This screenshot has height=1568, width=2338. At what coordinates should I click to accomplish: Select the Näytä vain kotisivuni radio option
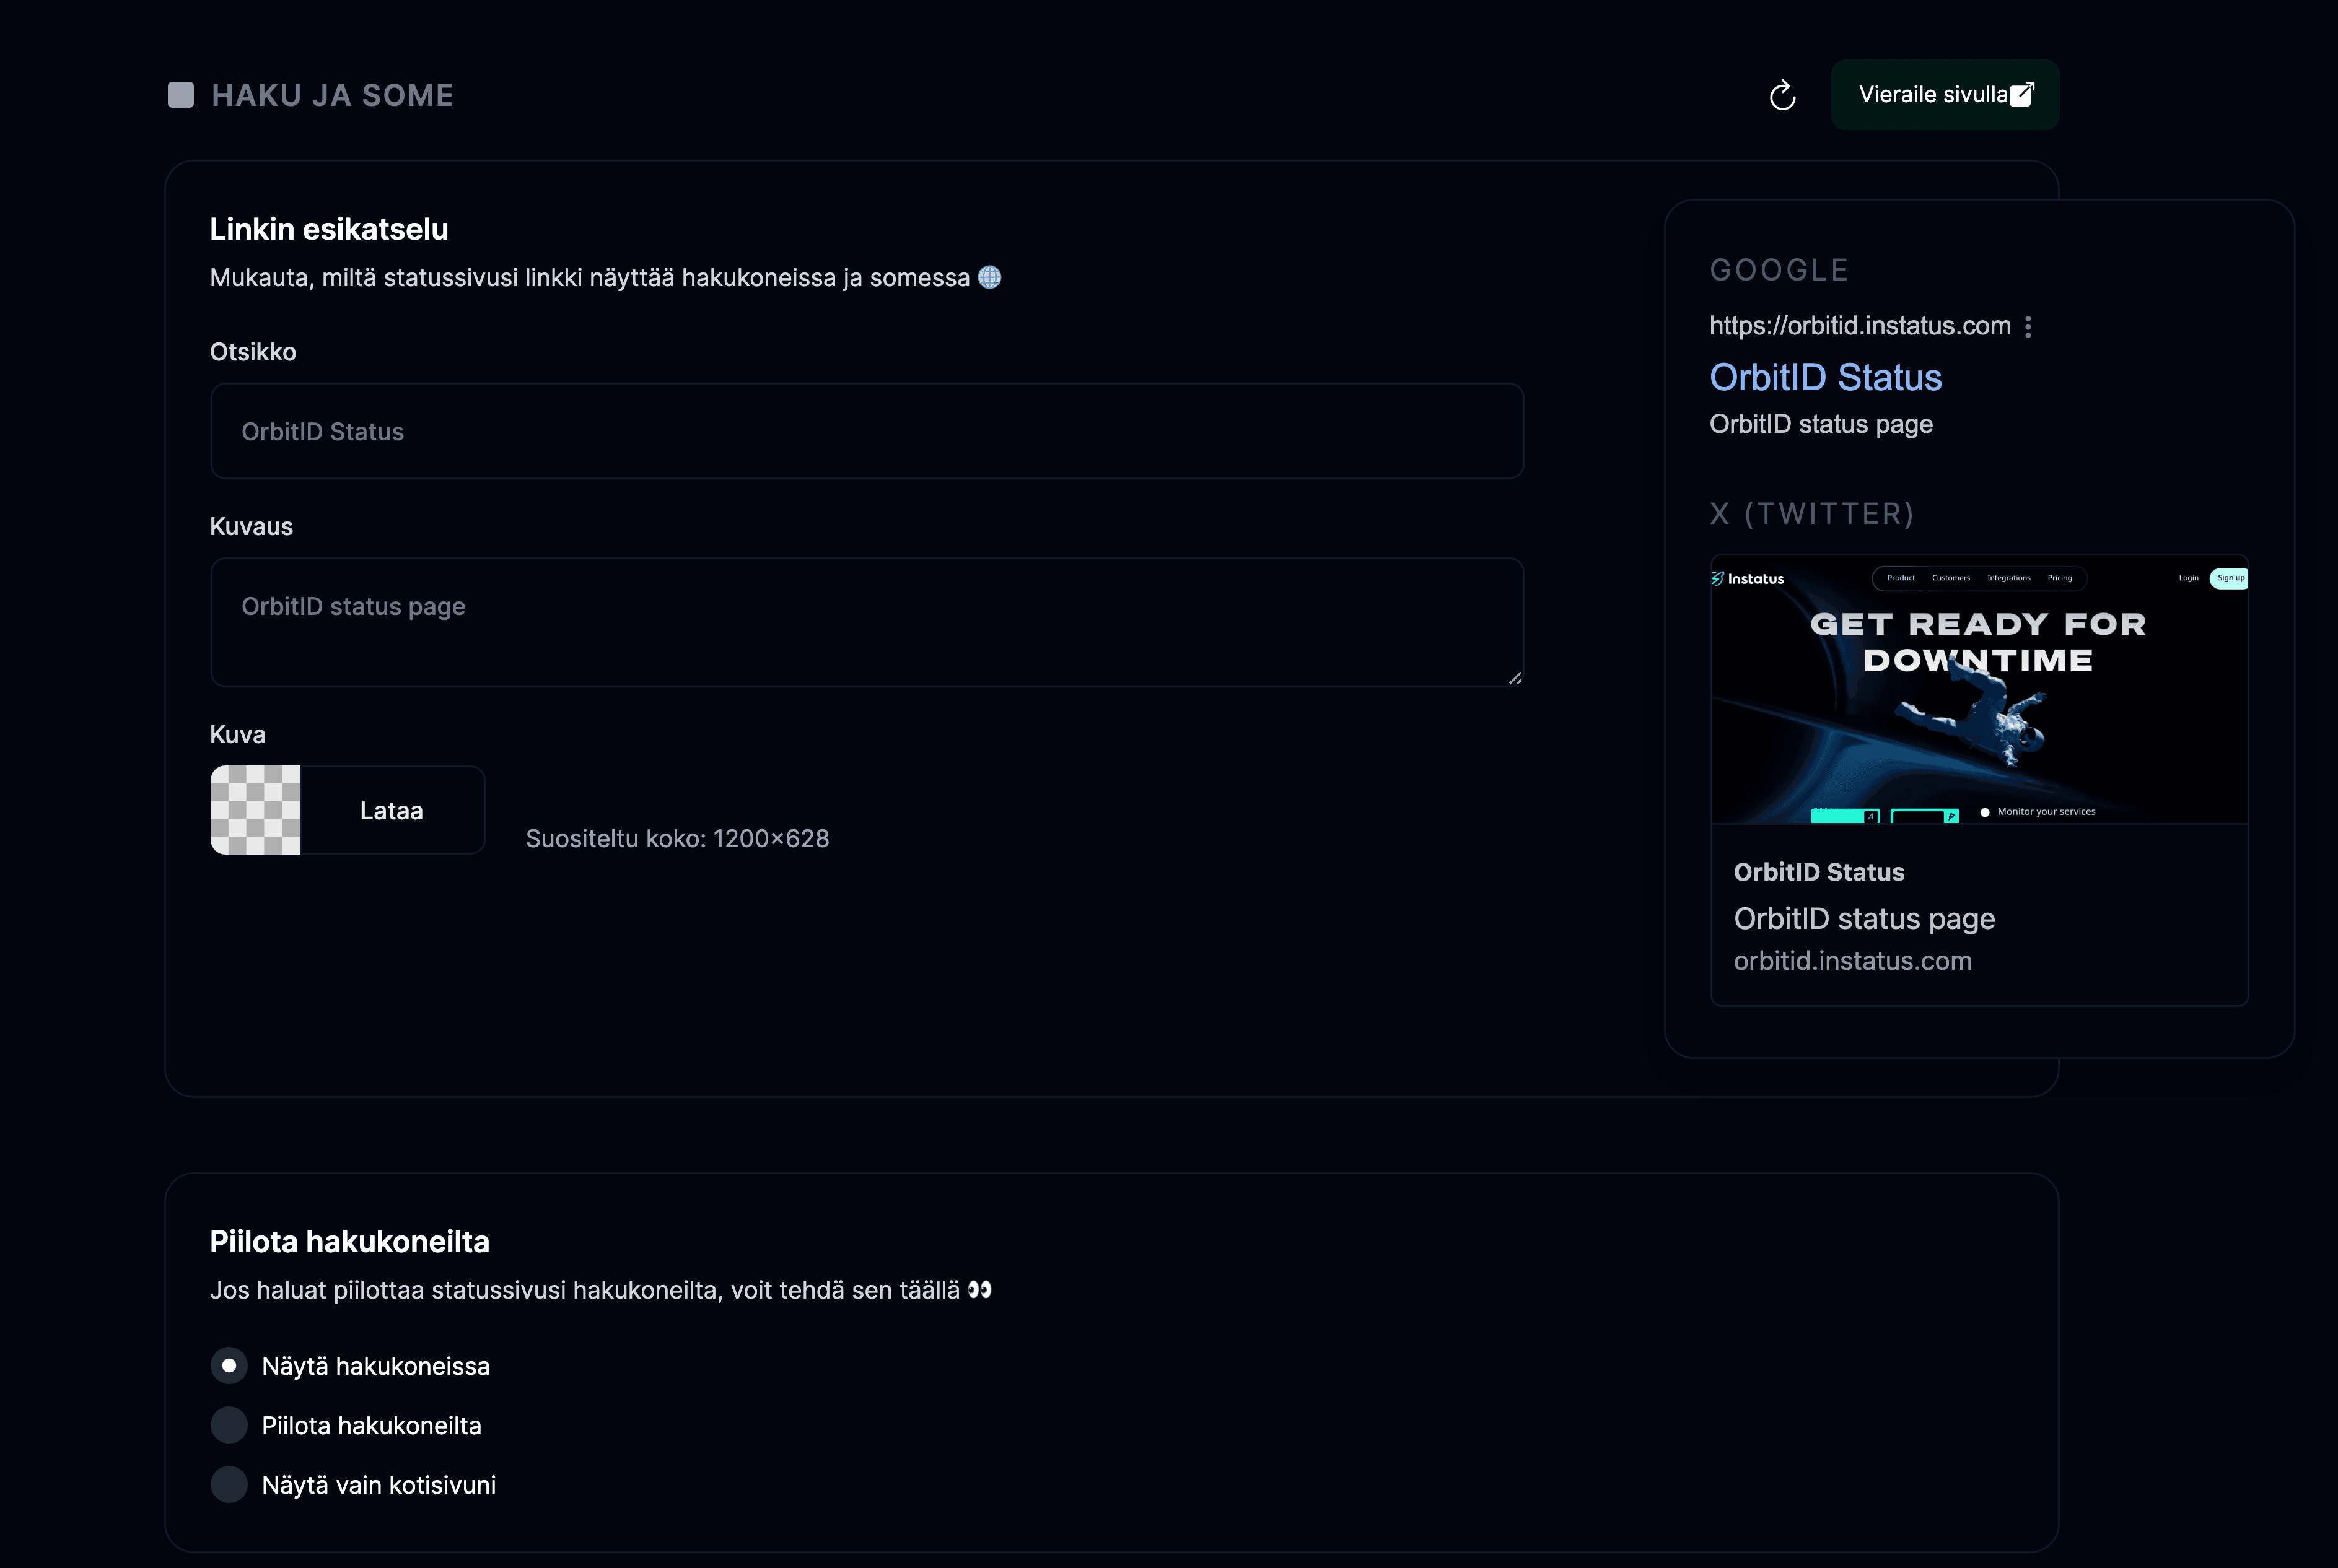point(229,1485)
